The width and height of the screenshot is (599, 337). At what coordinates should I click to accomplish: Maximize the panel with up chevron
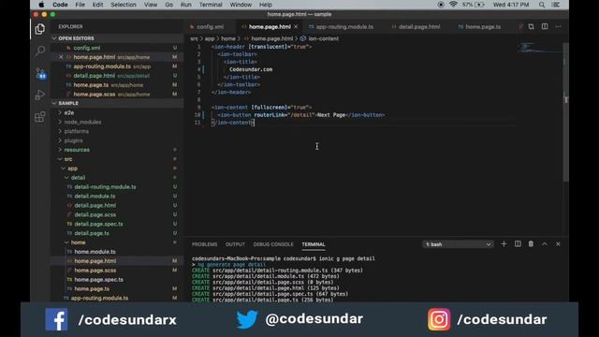tap(545, 243)
